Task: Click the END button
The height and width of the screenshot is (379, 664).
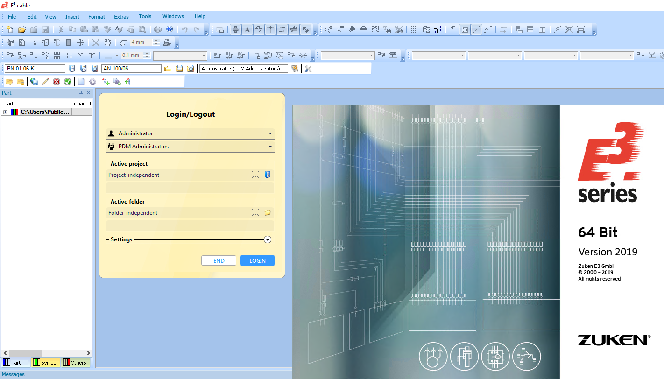Action: pyautogui.click(x=219, y=260)
